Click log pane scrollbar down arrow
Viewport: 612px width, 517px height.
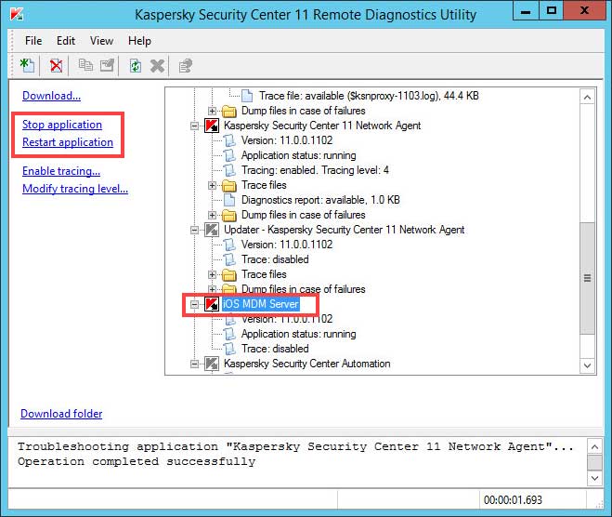click(x=594, y=478)
